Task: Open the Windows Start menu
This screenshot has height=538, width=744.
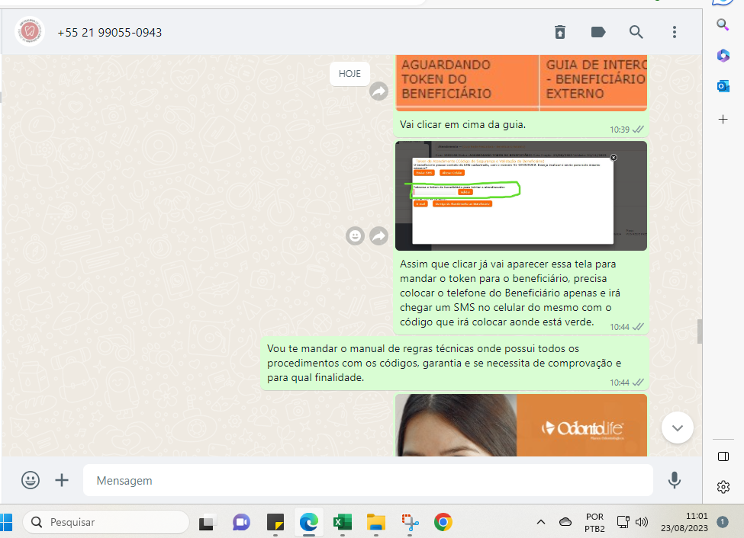Action: click(x=6, y=522)
